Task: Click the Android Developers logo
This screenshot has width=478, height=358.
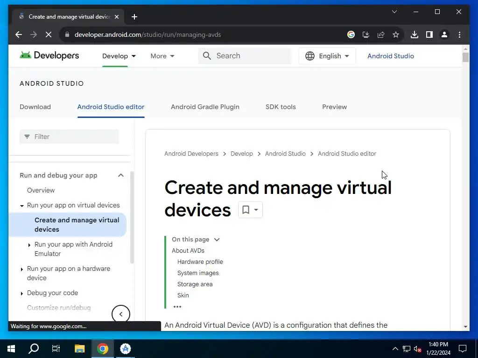Action: [x=49, y=56]
